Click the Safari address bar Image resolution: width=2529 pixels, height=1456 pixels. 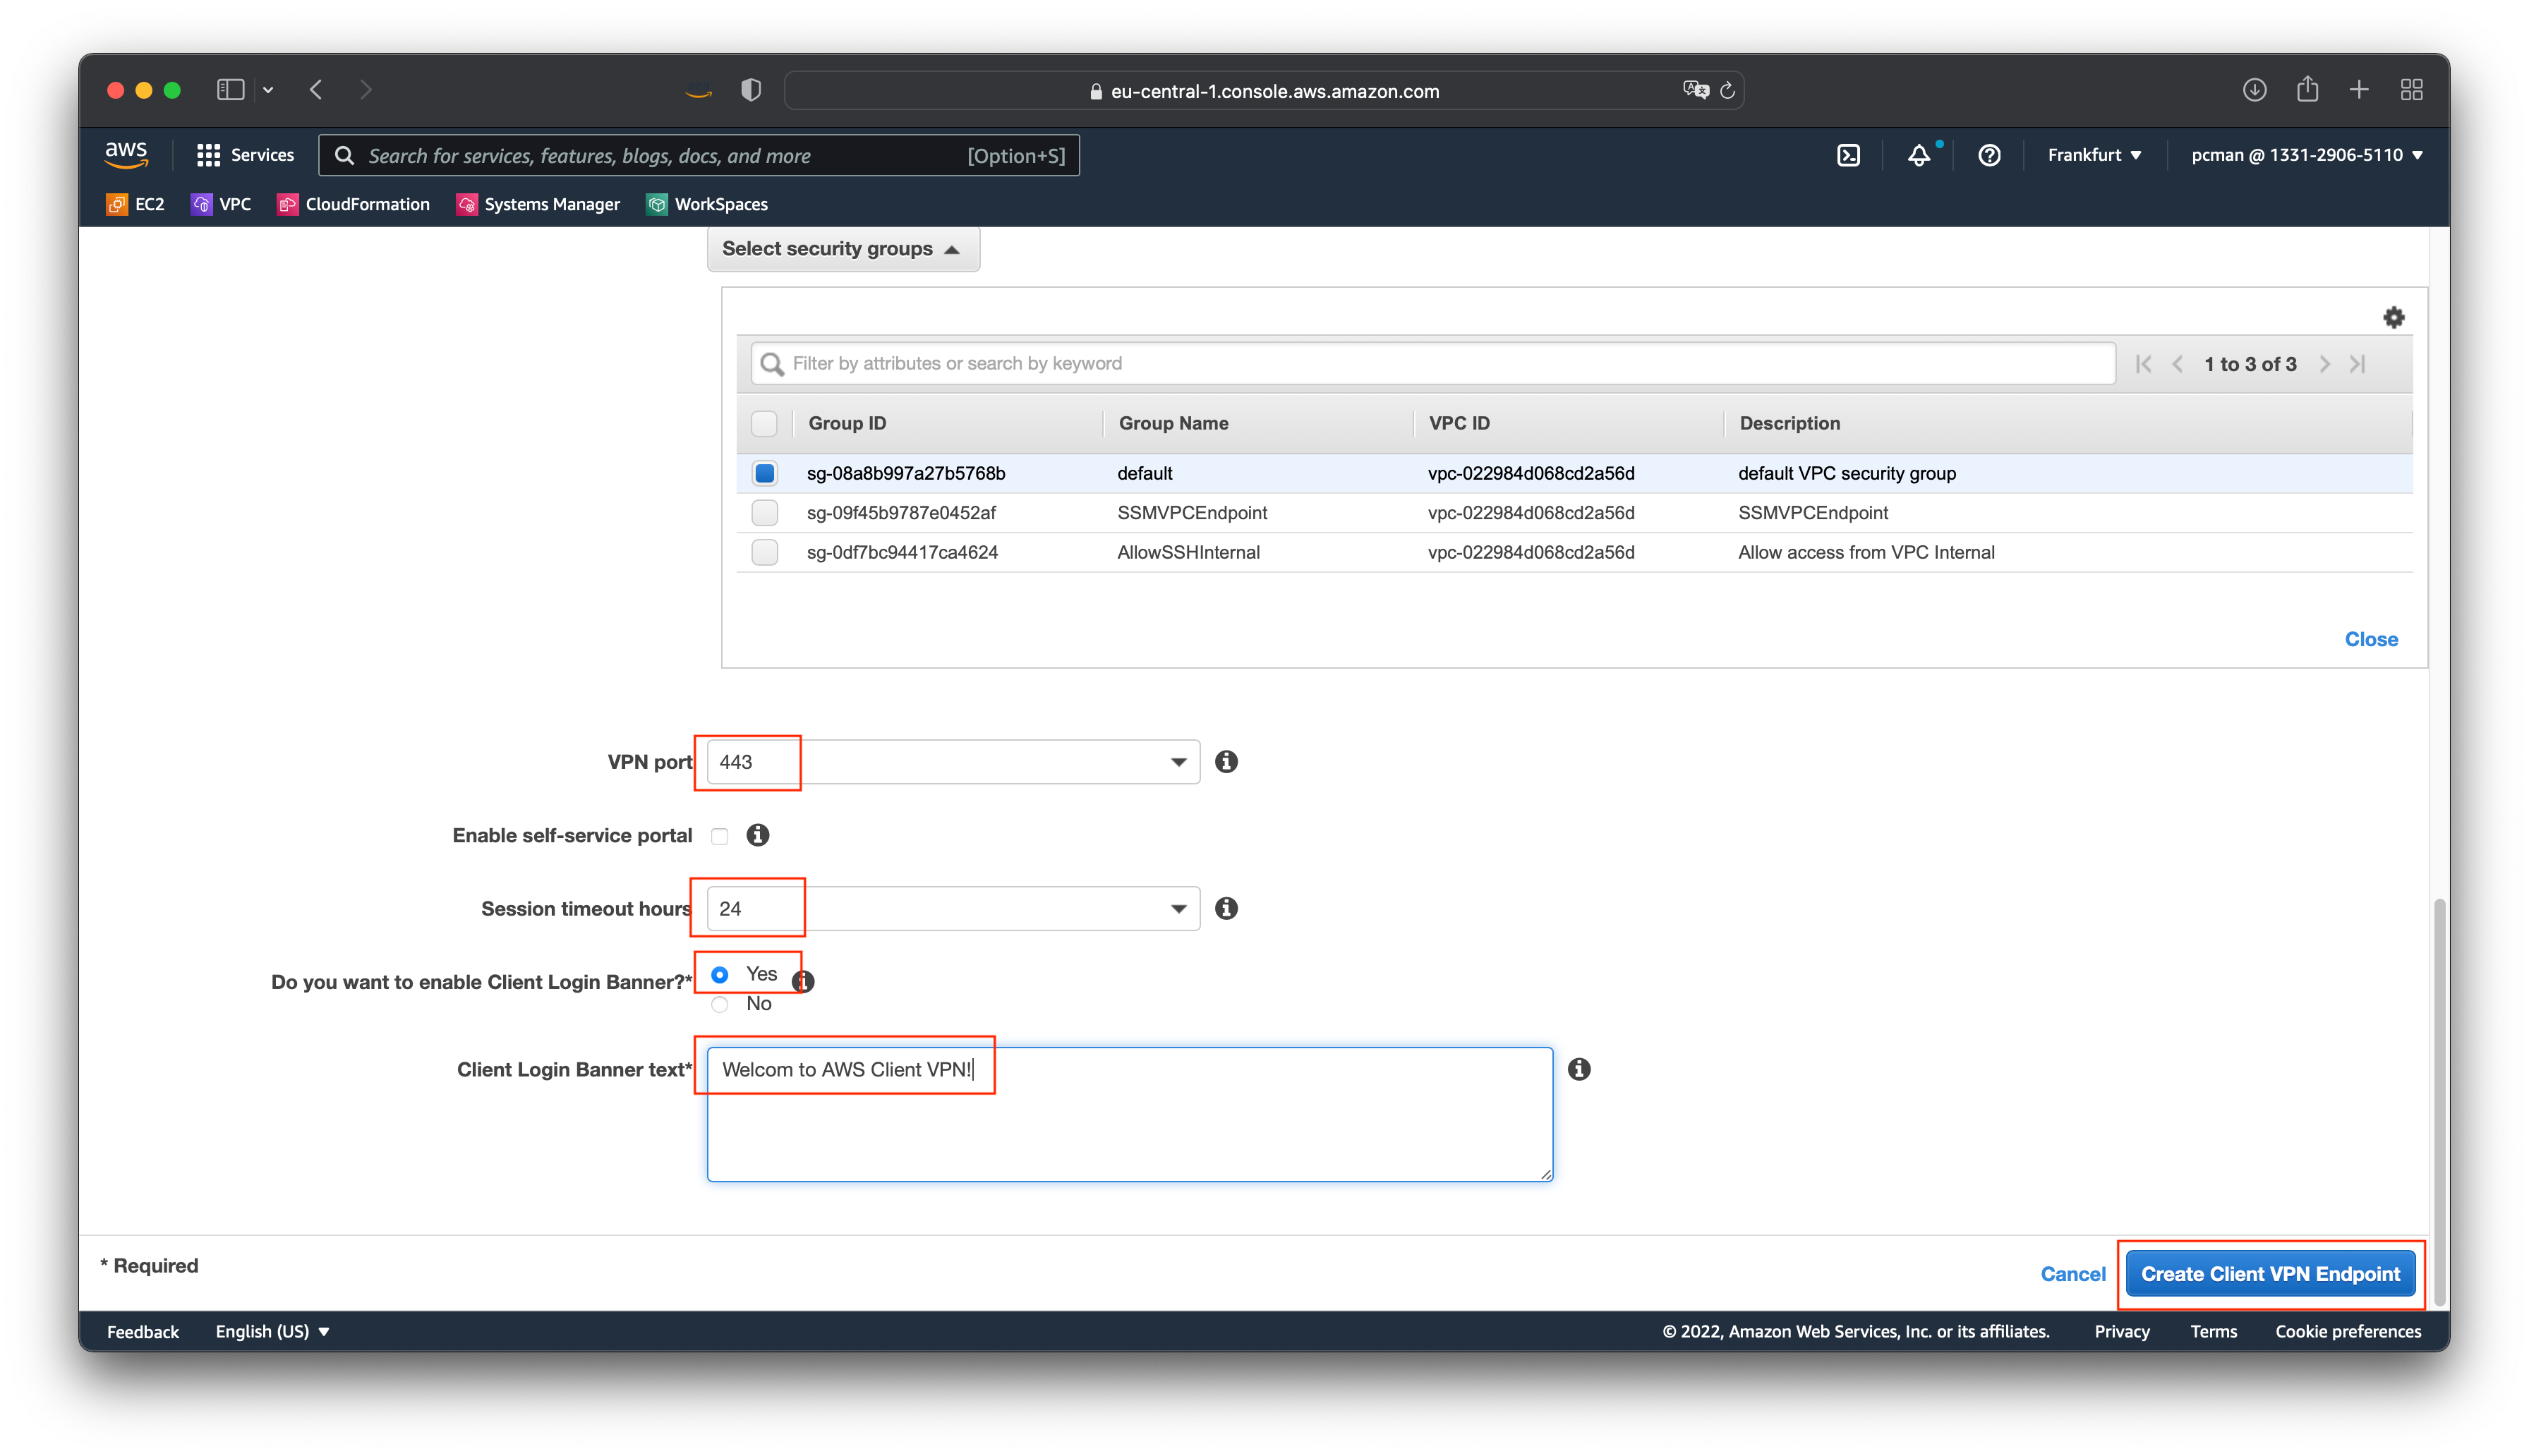[1264, 91]
